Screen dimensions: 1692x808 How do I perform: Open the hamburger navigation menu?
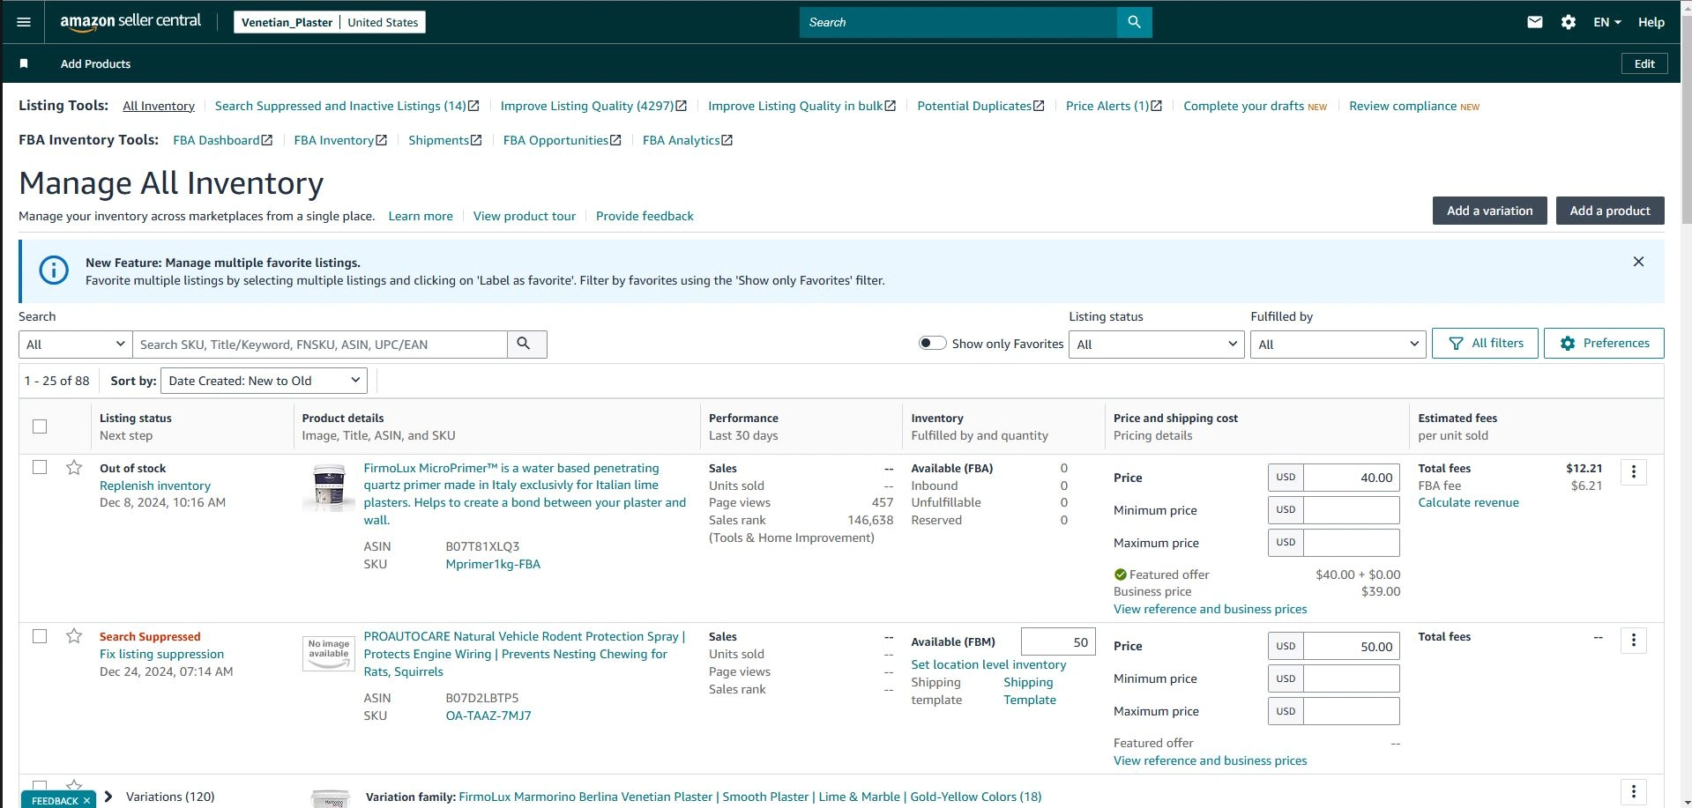tap(24, 22)
